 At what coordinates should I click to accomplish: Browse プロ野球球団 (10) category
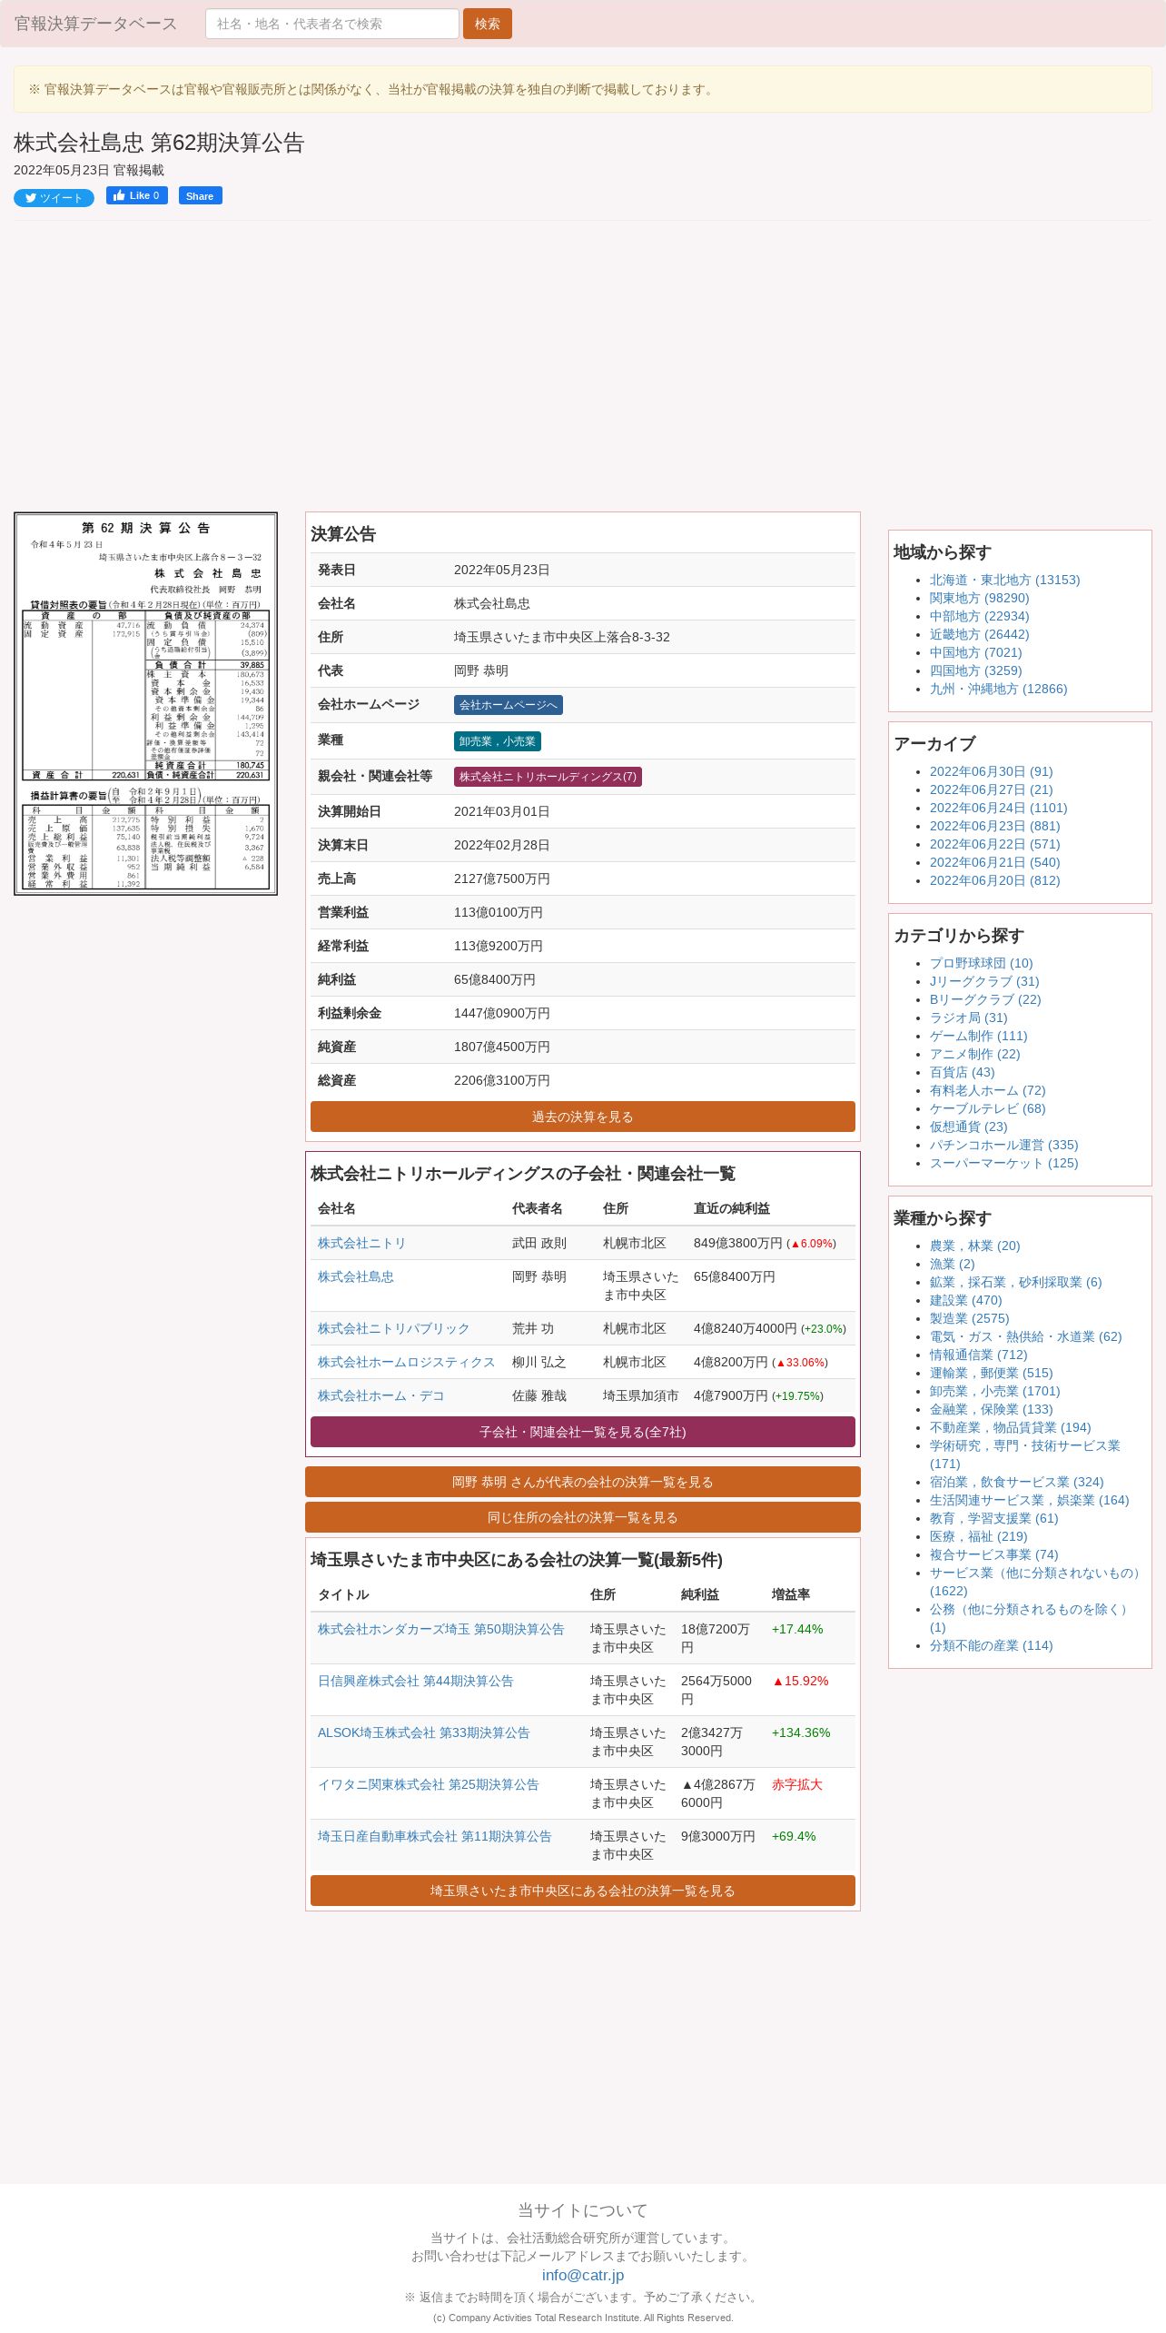click(981, 963)
